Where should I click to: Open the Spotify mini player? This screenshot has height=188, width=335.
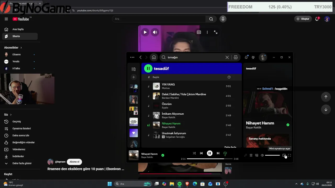[x=284, y=155]
